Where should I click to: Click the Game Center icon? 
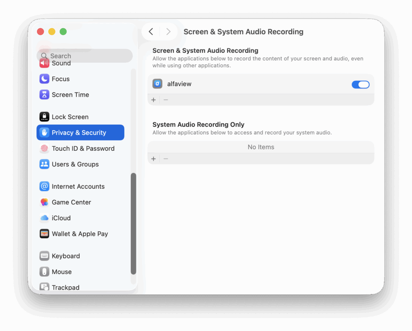tap(44, 202)
